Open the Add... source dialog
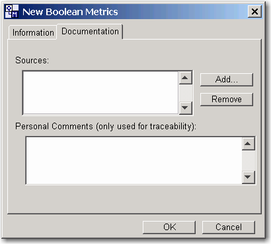The height and width of the screenshot is (244, 271). pyautogui.click(x=227, y=79)
